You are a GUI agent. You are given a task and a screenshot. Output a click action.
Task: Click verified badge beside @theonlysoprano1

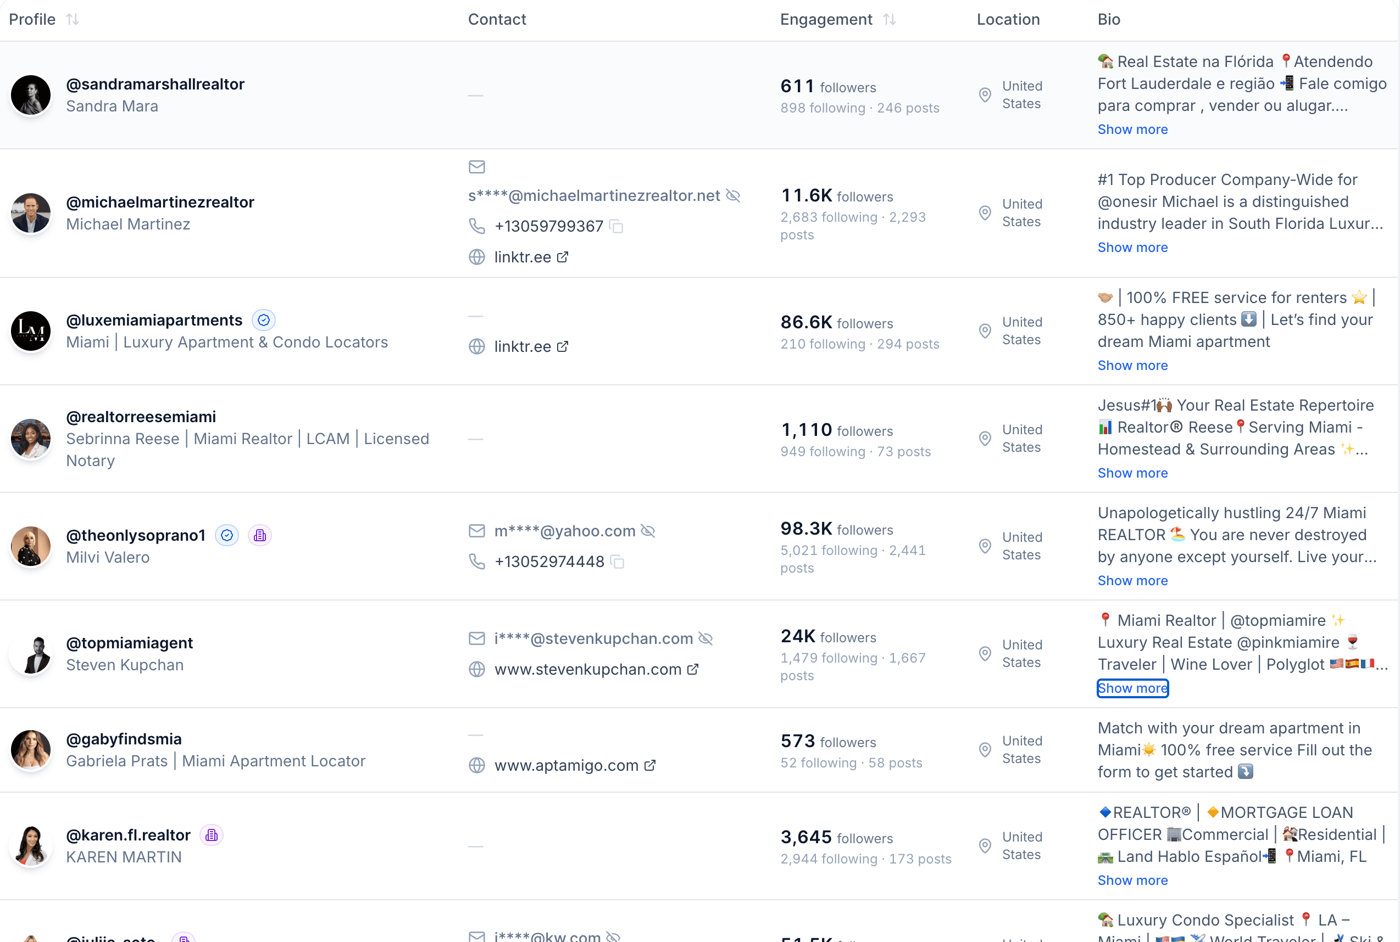tap(227, 535)
